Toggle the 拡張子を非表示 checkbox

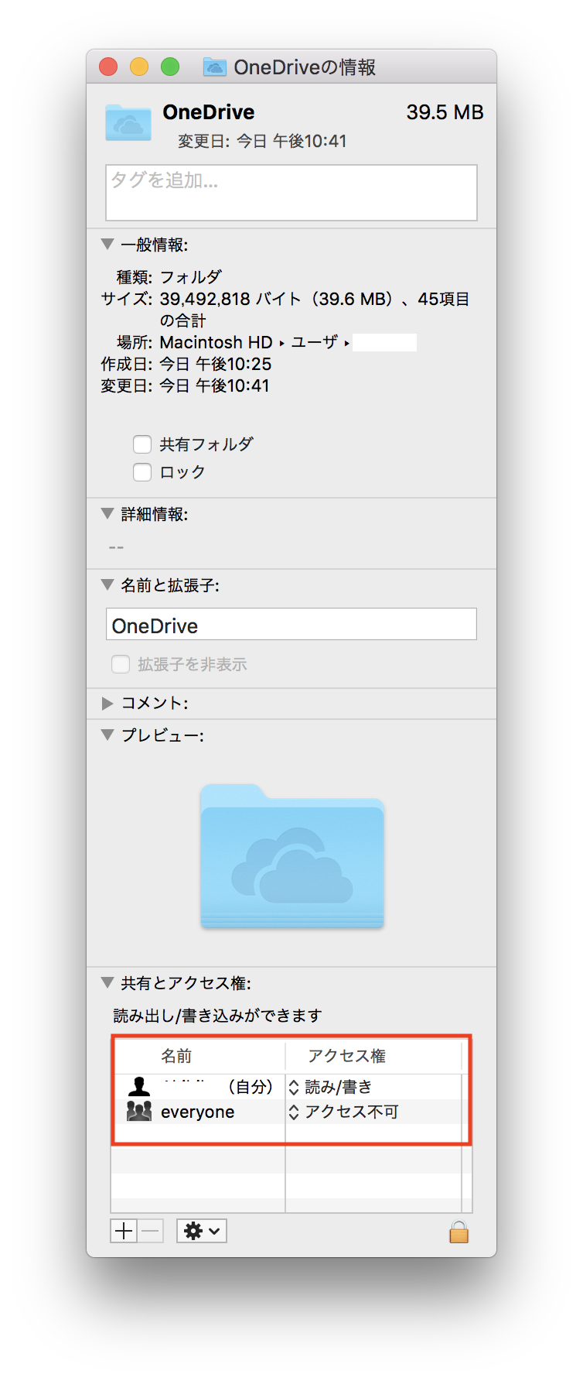(121, 664)
